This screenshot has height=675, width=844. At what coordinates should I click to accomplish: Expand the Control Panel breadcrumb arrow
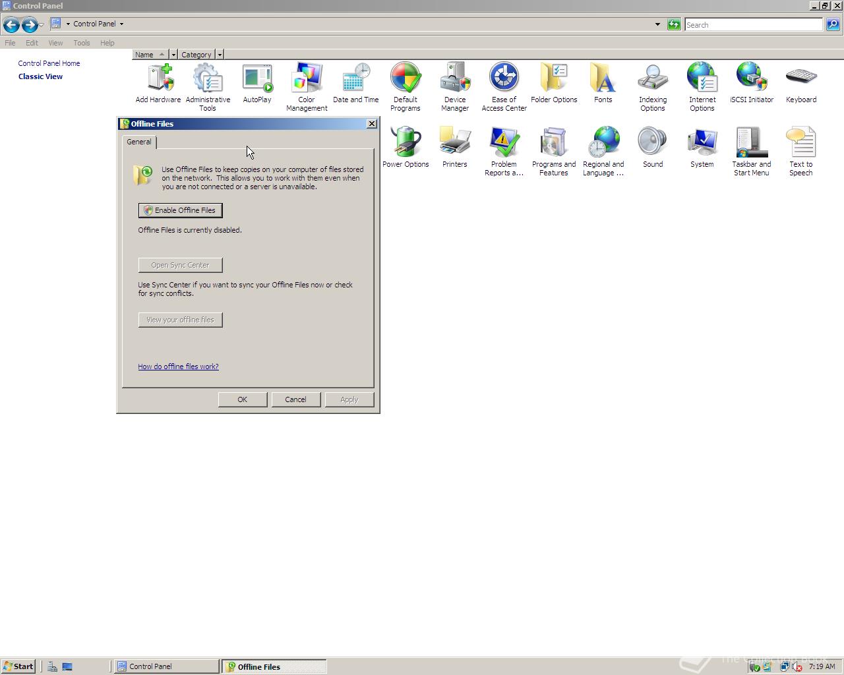pyautogui.click(x=121, y=24)
